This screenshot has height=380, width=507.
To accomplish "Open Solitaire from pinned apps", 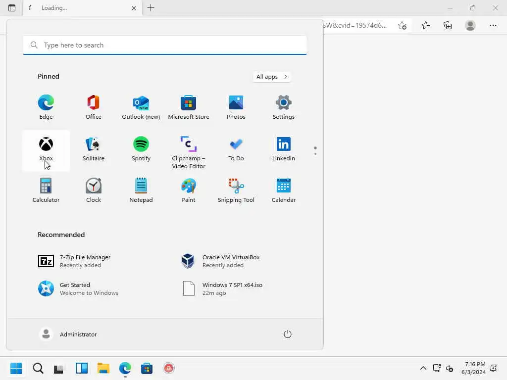I will click(94, 149).
